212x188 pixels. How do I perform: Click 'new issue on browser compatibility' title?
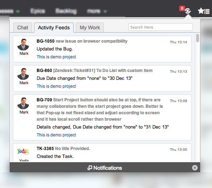(x=92, y=41)
